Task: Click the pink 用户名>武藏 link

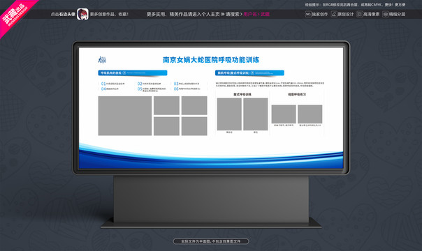Action: (x=256, y=14)
